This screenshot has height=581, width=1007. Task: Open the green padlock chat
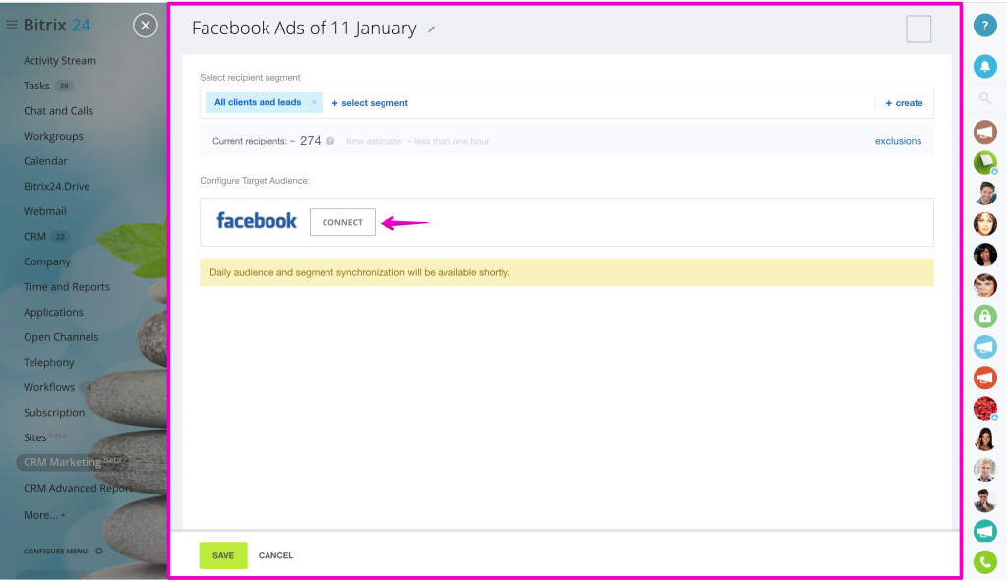click(x=984, y=316)
